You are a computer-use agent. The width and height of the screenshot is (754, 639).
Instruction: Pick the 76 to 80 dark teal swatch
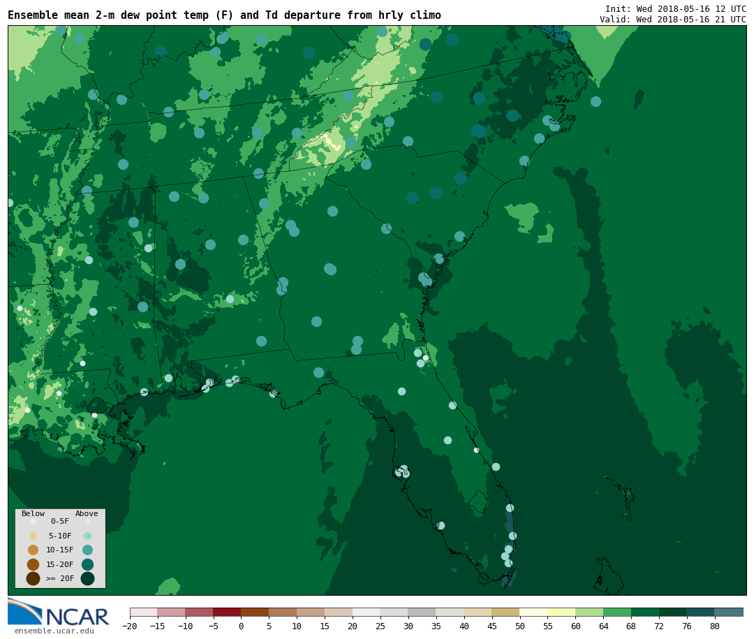(701, 612)
